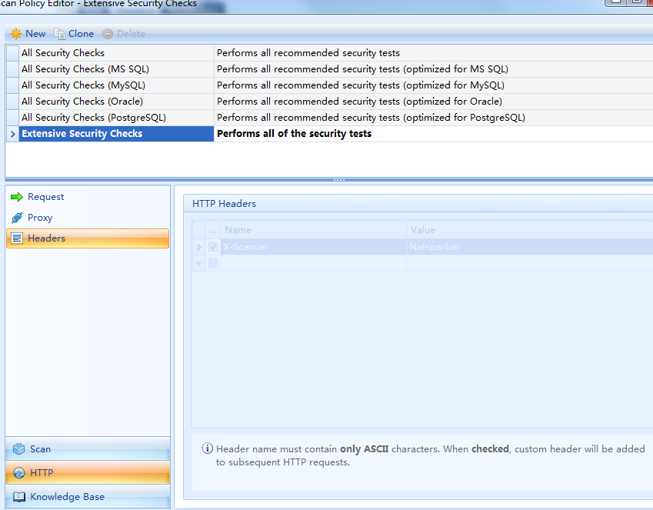
Task: Click the Headers list icon
Action: [x=17, y=238]
